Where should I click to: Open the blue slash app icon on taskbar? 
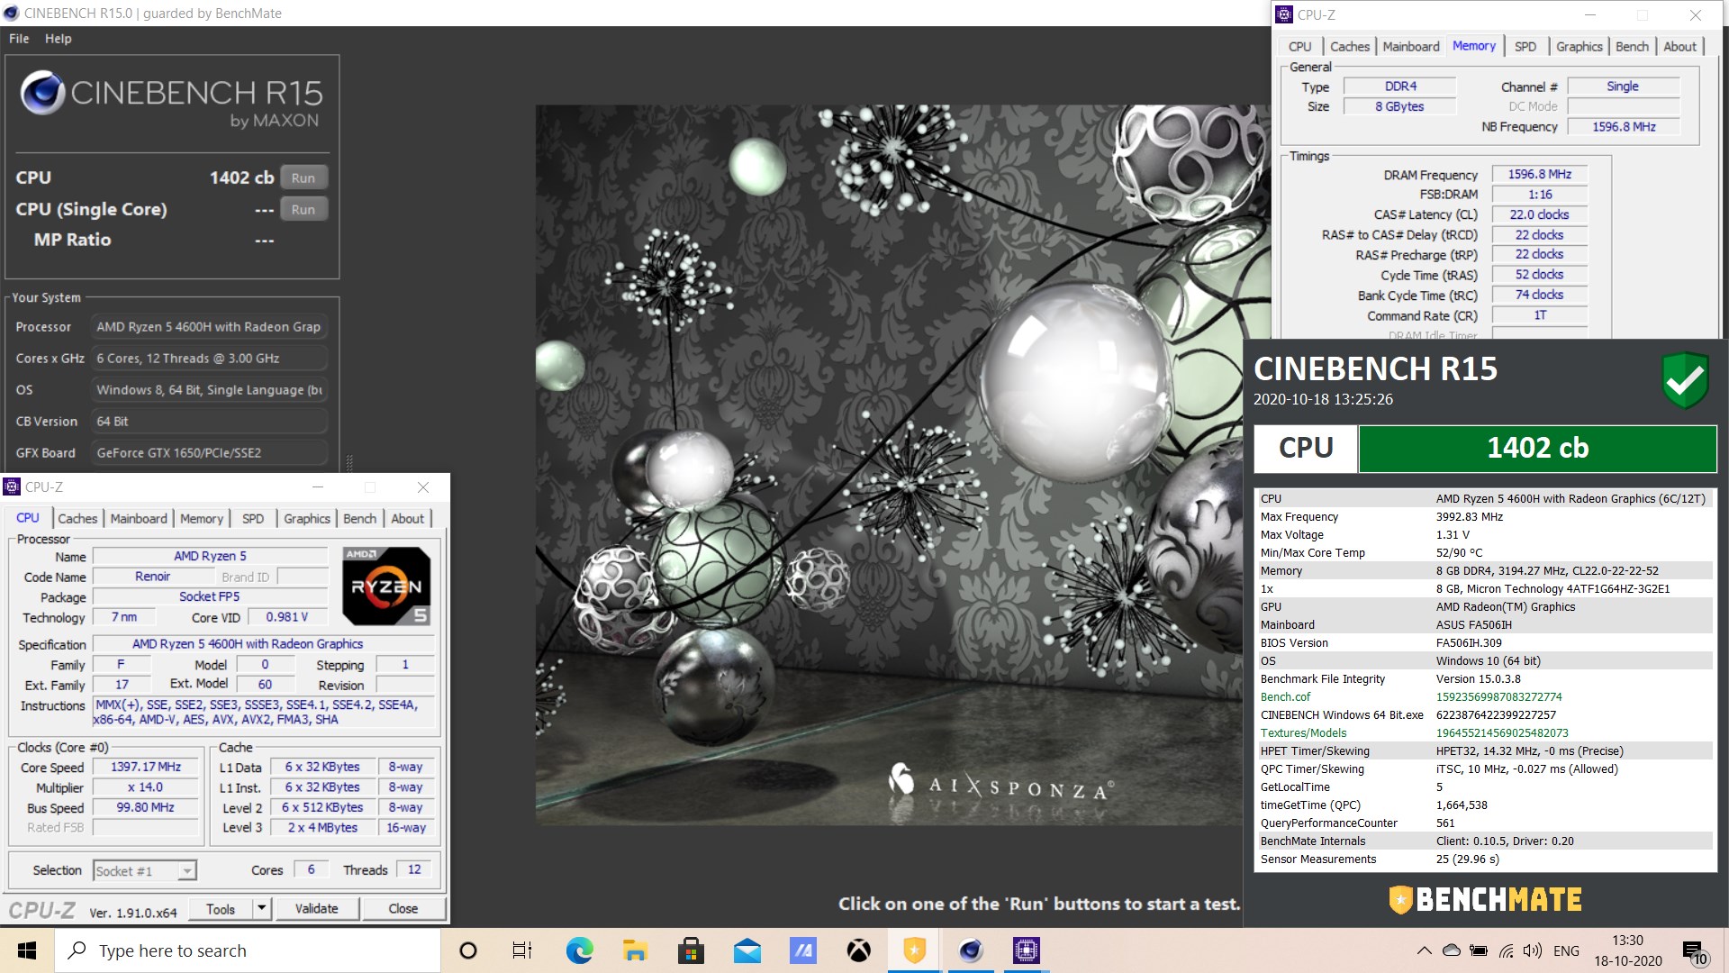802,950
